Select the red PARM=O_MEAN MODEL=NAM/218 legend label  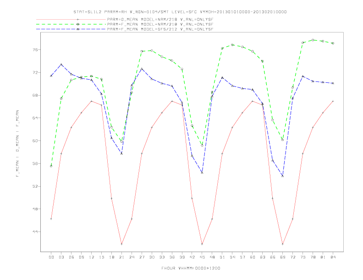tap(160, 19)
